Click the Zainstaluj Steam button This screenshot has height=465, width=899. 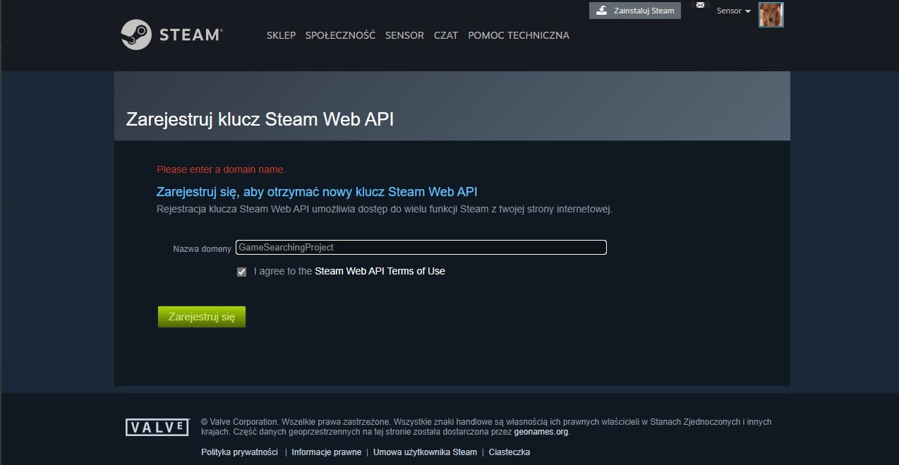tap(635, 11)
